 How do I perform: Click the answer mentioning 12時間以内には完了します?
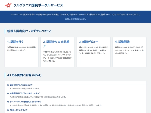pos(38,97)
